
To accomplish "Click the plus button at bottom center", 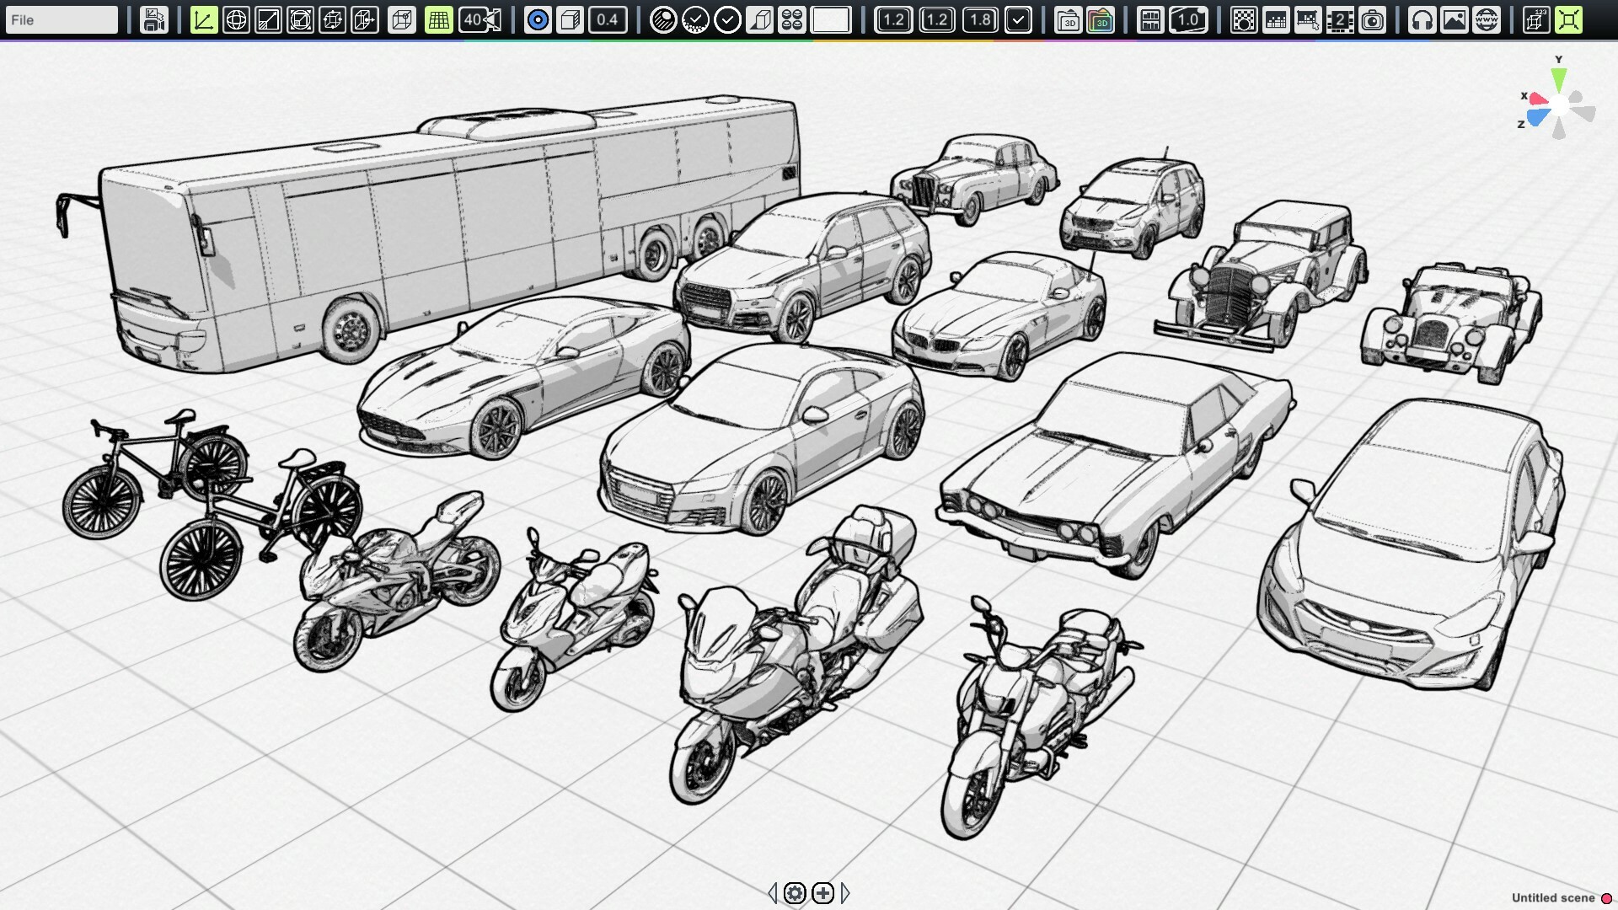I will 823,894.
